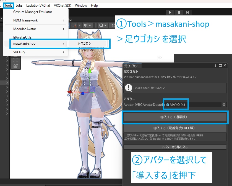Viewport: 232px width, 186px height.
Task: Click the red X-axis gizmo arrow
Action: pyautogui.click(x=69, y=92)
